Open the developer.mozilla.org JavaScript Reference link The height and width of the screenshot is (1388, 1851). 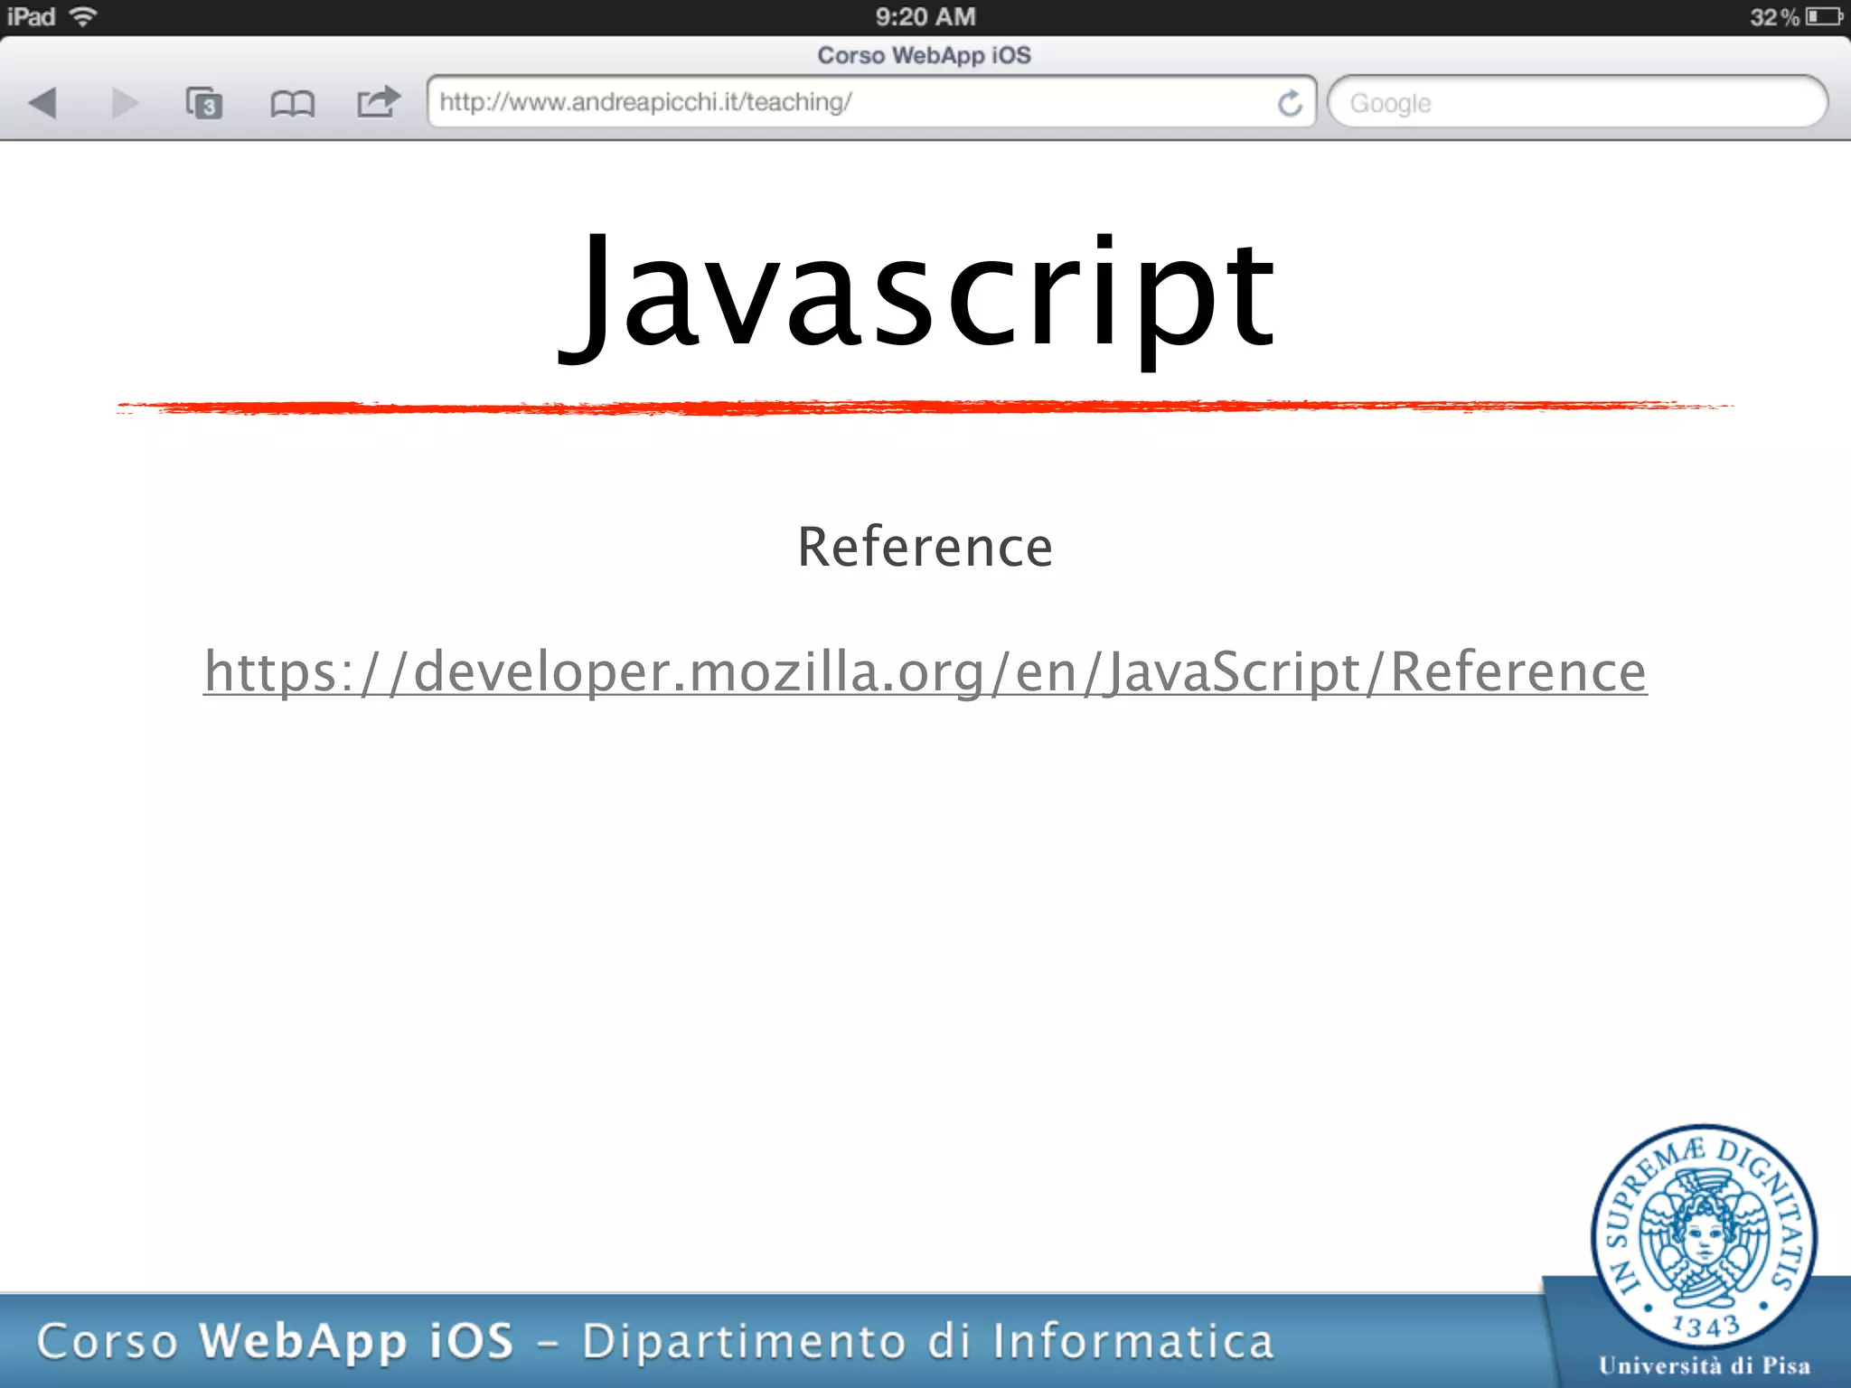coord(925,672)
